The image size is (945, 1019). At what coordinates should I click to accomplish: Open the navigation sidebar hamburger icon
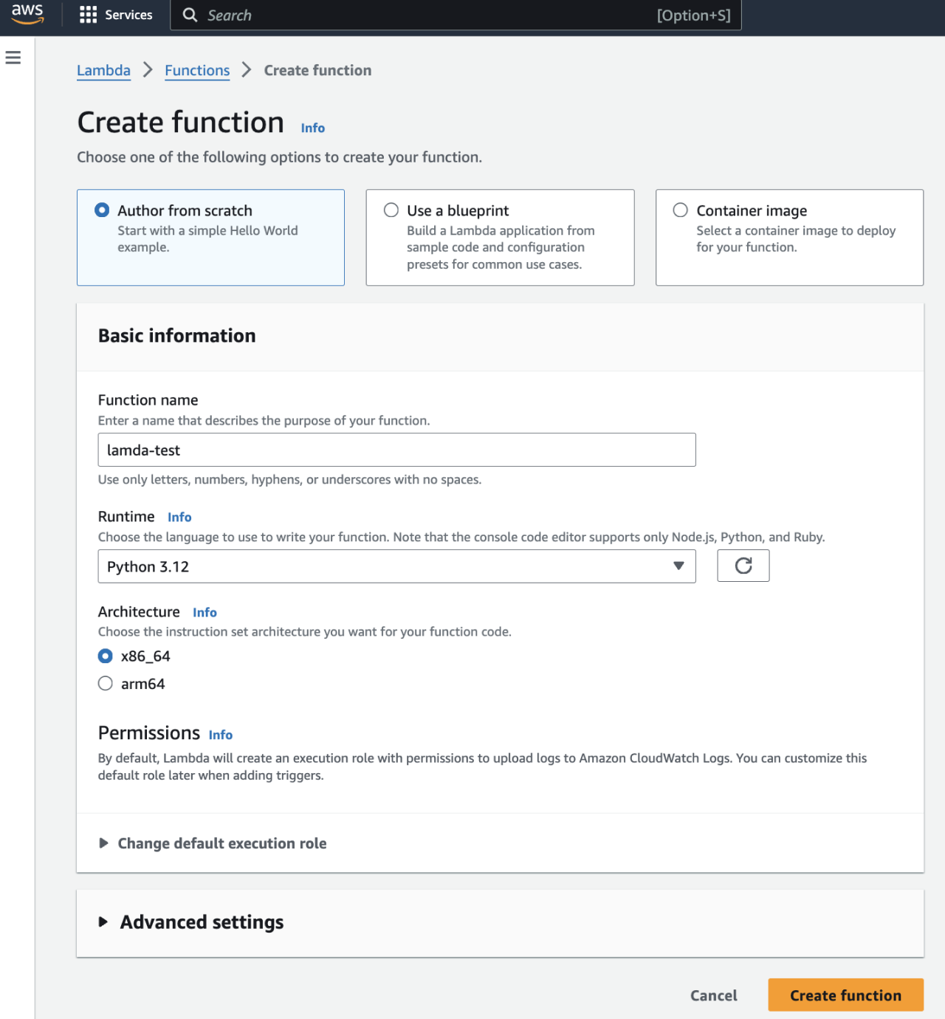(13, 57)
